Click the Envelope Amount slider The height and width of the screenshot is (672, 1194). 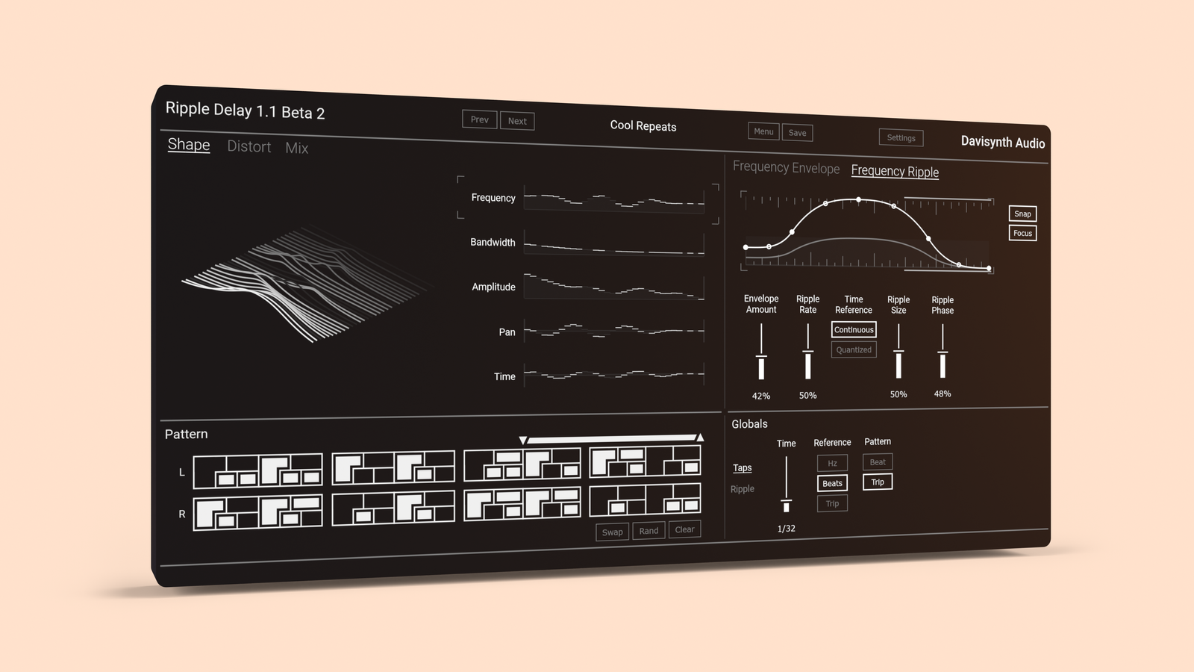coord(761,352)
